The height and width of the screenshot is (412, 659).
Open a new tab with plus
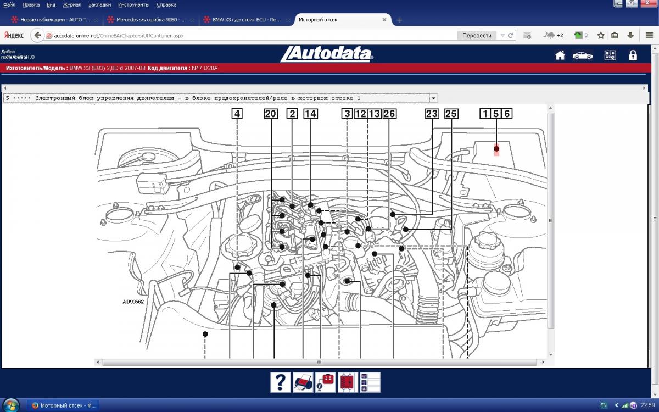click(x=399, y=20)
